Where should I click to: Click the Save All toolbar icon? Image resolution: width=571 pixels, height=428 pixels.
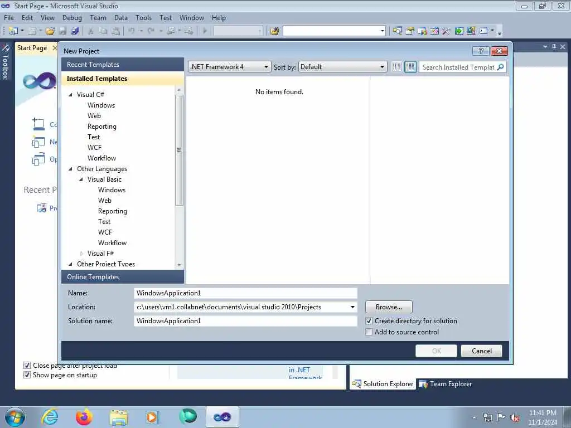coord(75,31)
